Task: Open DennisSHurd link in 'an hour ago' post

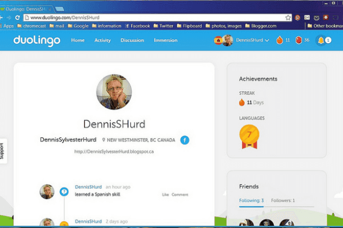Action: 89,187
